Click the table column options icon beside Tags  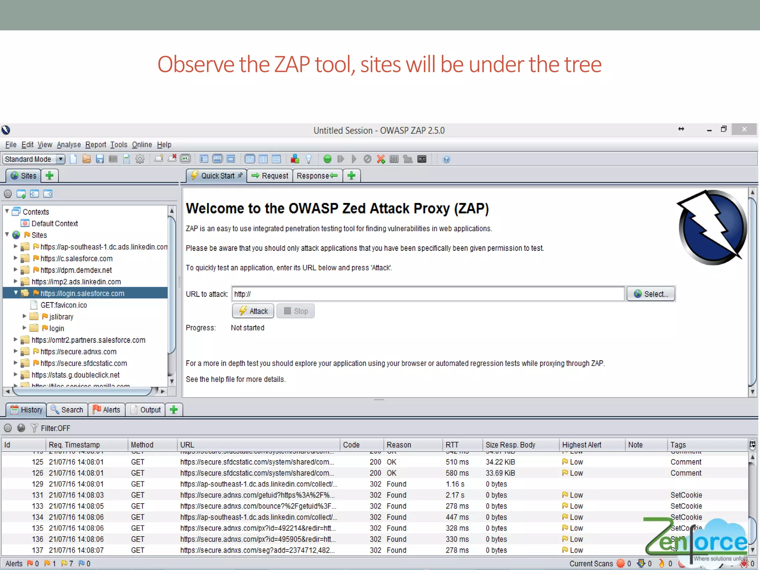752,445
